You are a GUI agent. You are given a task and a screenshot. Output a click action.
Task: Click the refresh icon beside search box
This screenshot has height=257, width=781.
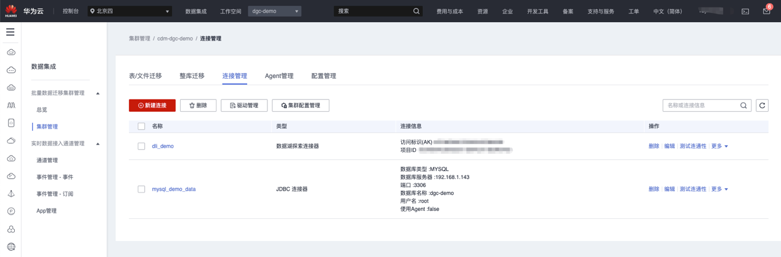pyautogui.click(x=762, y=106)
